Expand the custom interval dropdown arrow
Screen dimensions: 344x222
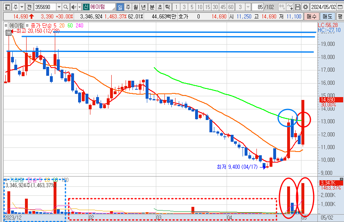click(248, 7)
